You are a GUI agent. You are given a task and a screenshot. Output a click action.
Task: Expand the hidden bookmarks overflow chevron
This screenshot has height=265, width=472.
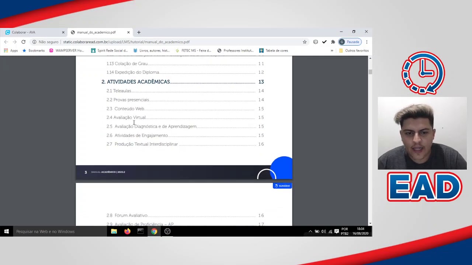point(332,50)
